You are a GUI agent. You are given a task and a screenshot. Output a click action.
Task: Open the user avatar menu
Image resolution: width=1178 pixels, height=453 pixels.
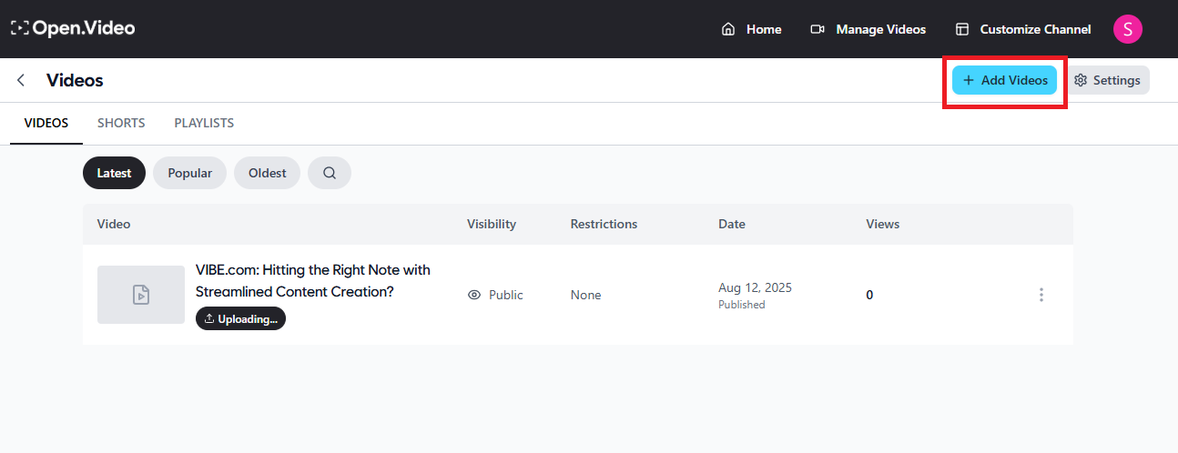tap(1127, 29)
